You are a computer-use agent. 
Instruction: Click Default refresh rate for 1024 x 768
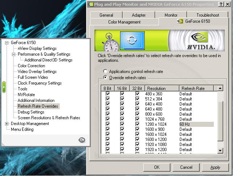[186, 119]
